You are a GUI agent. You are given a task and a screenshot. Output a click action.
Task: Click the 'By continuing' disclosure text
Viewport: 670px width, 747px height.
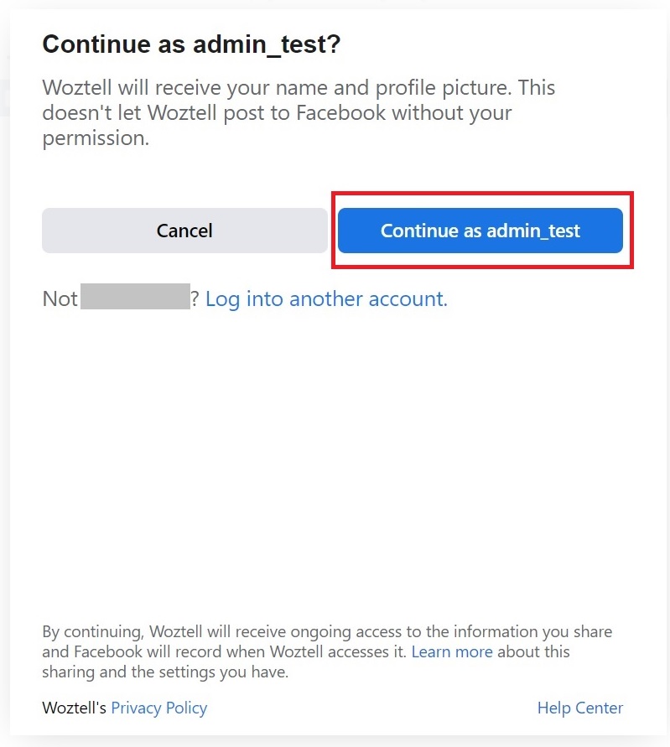point(327,631)
